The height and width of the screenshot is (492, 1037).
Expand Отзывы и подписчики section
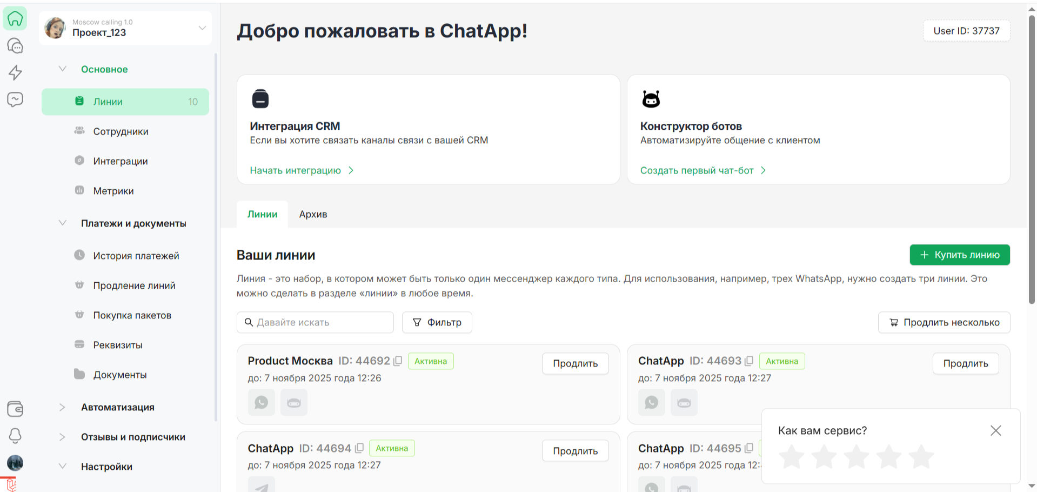coord(63,437)
